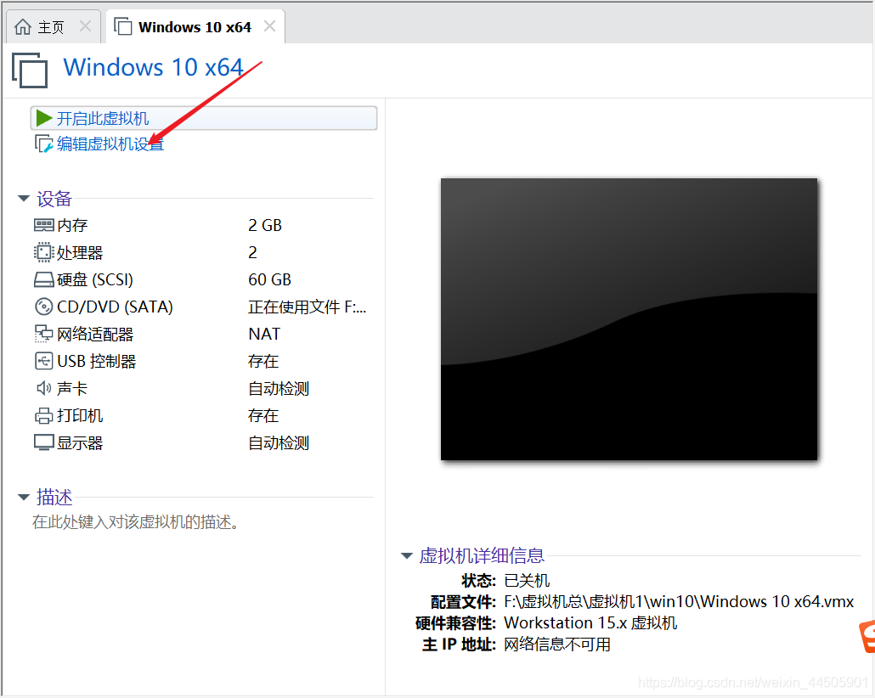This screenshot has width=875, height=698.
Task: Click the 2 GB memory value
Action: coord(265,225)
